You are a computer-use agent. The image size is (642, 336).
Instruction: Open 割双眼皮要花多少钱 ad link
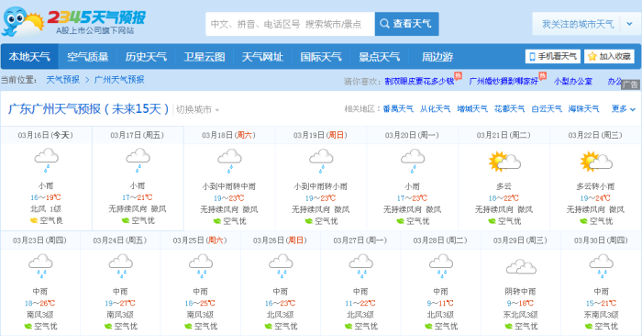[x=419, y=81]
